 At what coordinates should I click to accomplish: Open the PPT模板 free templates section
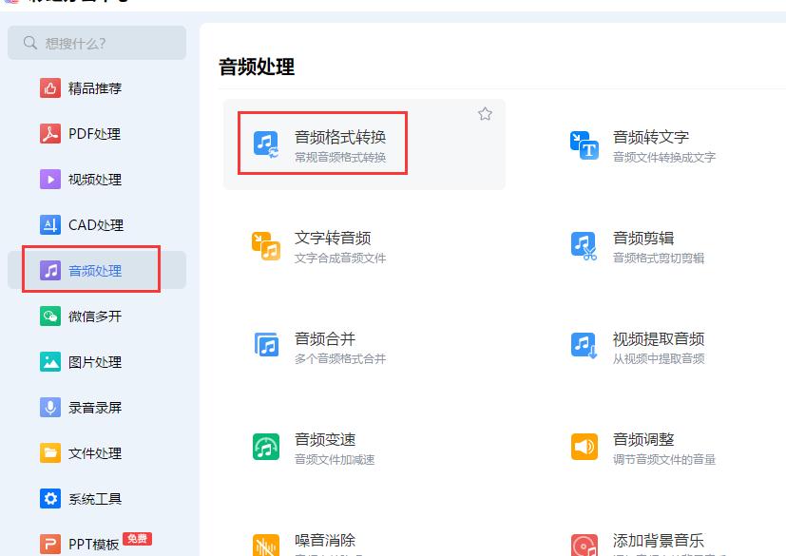point(57,542)
